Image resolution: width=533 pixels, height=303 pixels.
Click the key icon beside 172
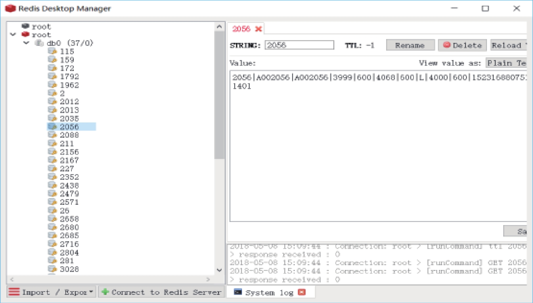[52, 68]
